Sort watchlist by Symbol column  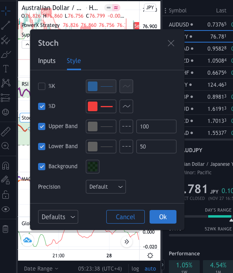click(178, 10)
